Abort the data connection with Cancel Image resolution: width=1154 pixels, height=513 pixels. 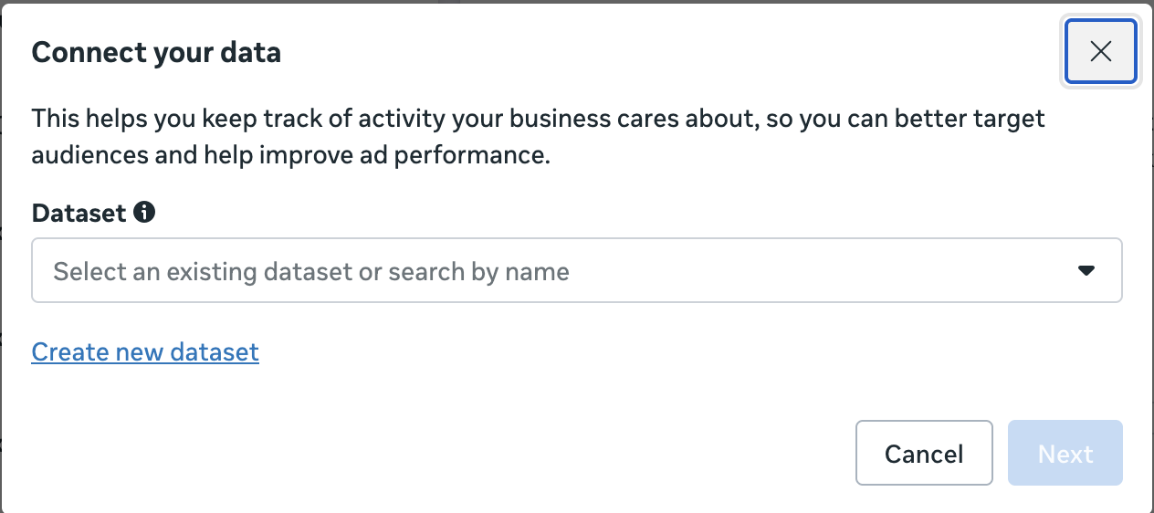(924, 453)
